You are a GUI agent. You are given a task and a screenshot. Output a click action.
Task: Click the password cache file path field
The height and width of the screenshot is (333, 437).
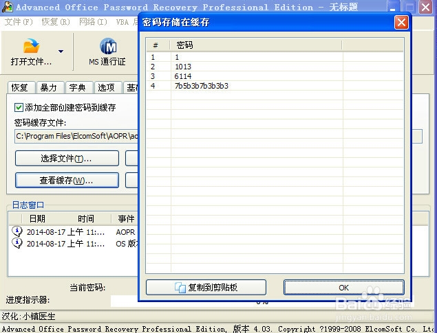tap(76, 136)
